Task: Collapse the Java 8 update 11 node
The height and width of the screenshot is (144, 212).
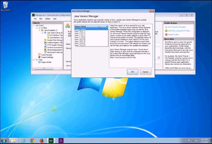Action: (40, 30)
